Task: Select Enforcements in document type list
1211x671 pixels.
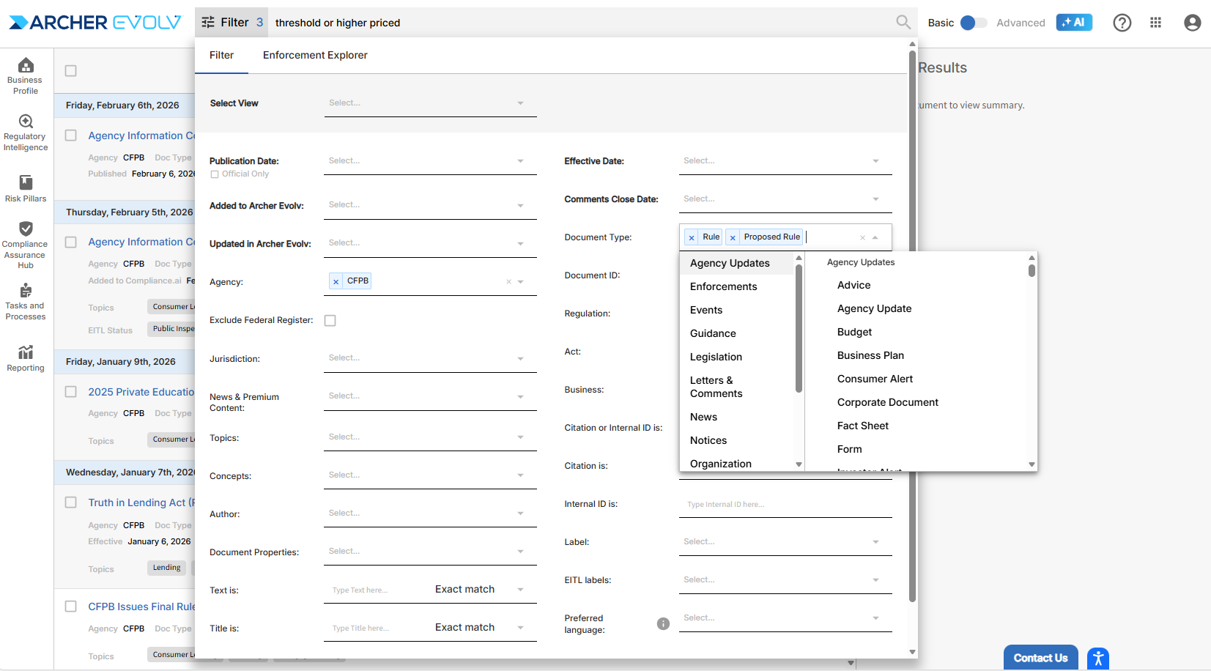Action: tap(723, 286)
